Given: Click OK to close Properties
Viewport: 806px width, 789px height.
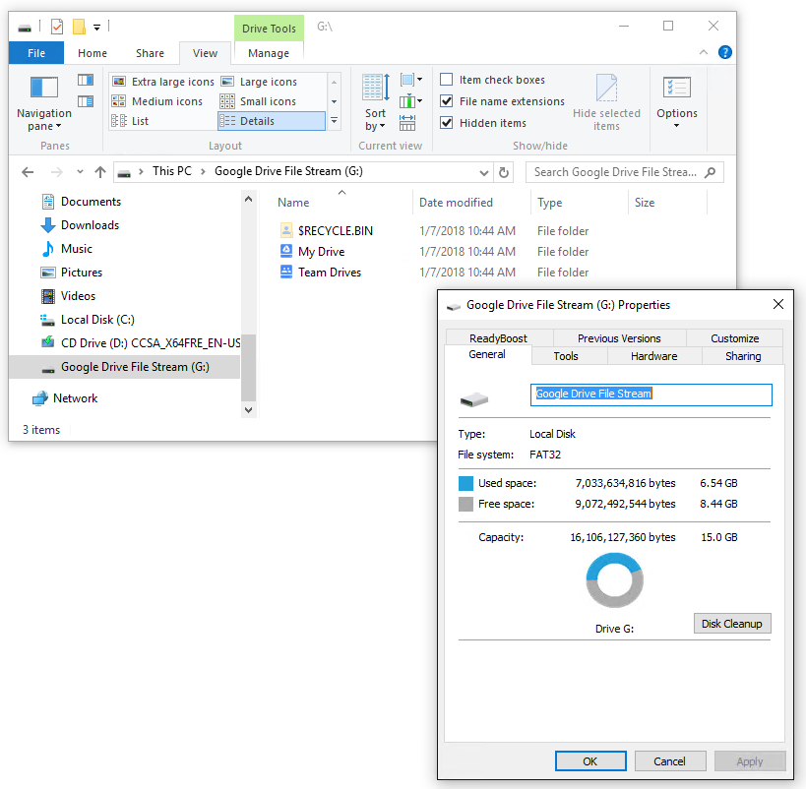Looking at the screenshot, I should 590,760.
